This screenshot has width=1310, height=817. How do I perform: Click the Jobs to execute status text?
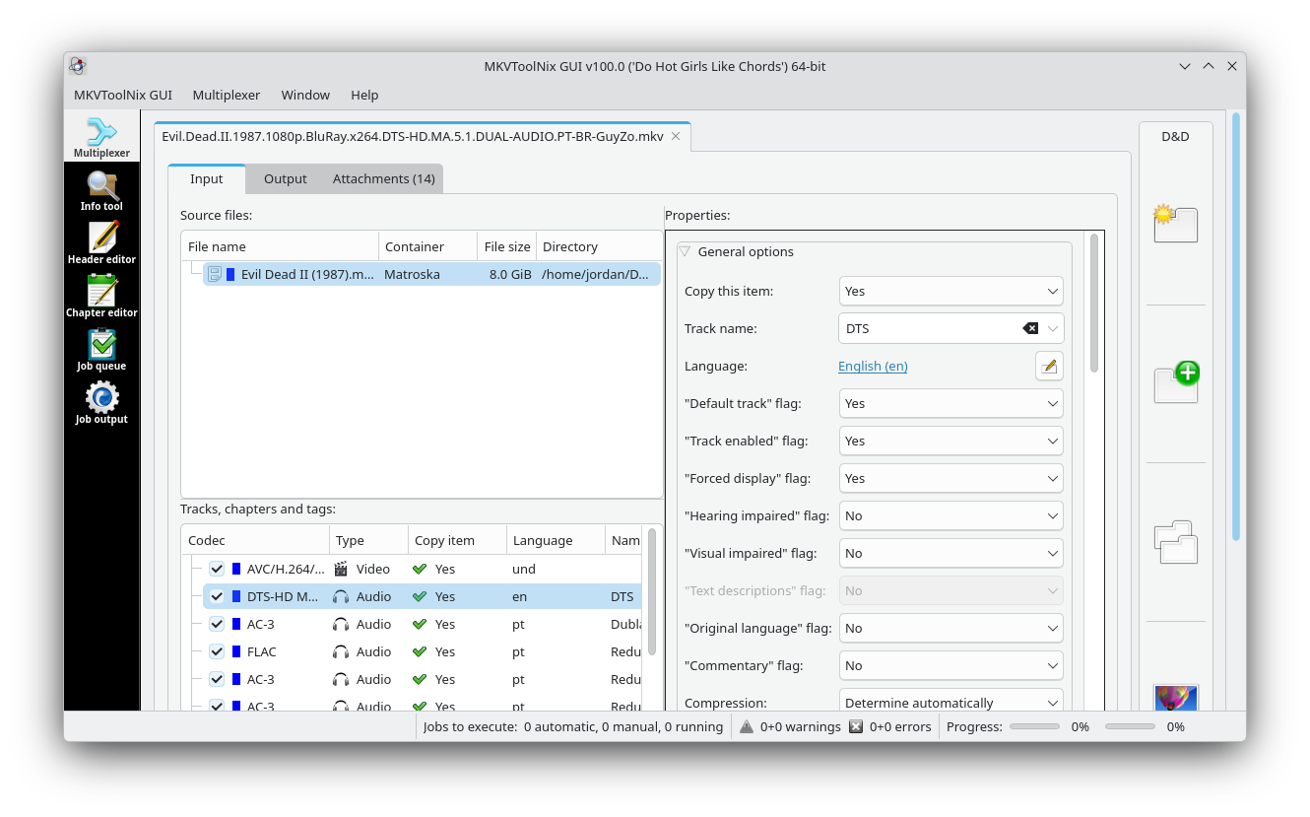click(x=573, y=726)
